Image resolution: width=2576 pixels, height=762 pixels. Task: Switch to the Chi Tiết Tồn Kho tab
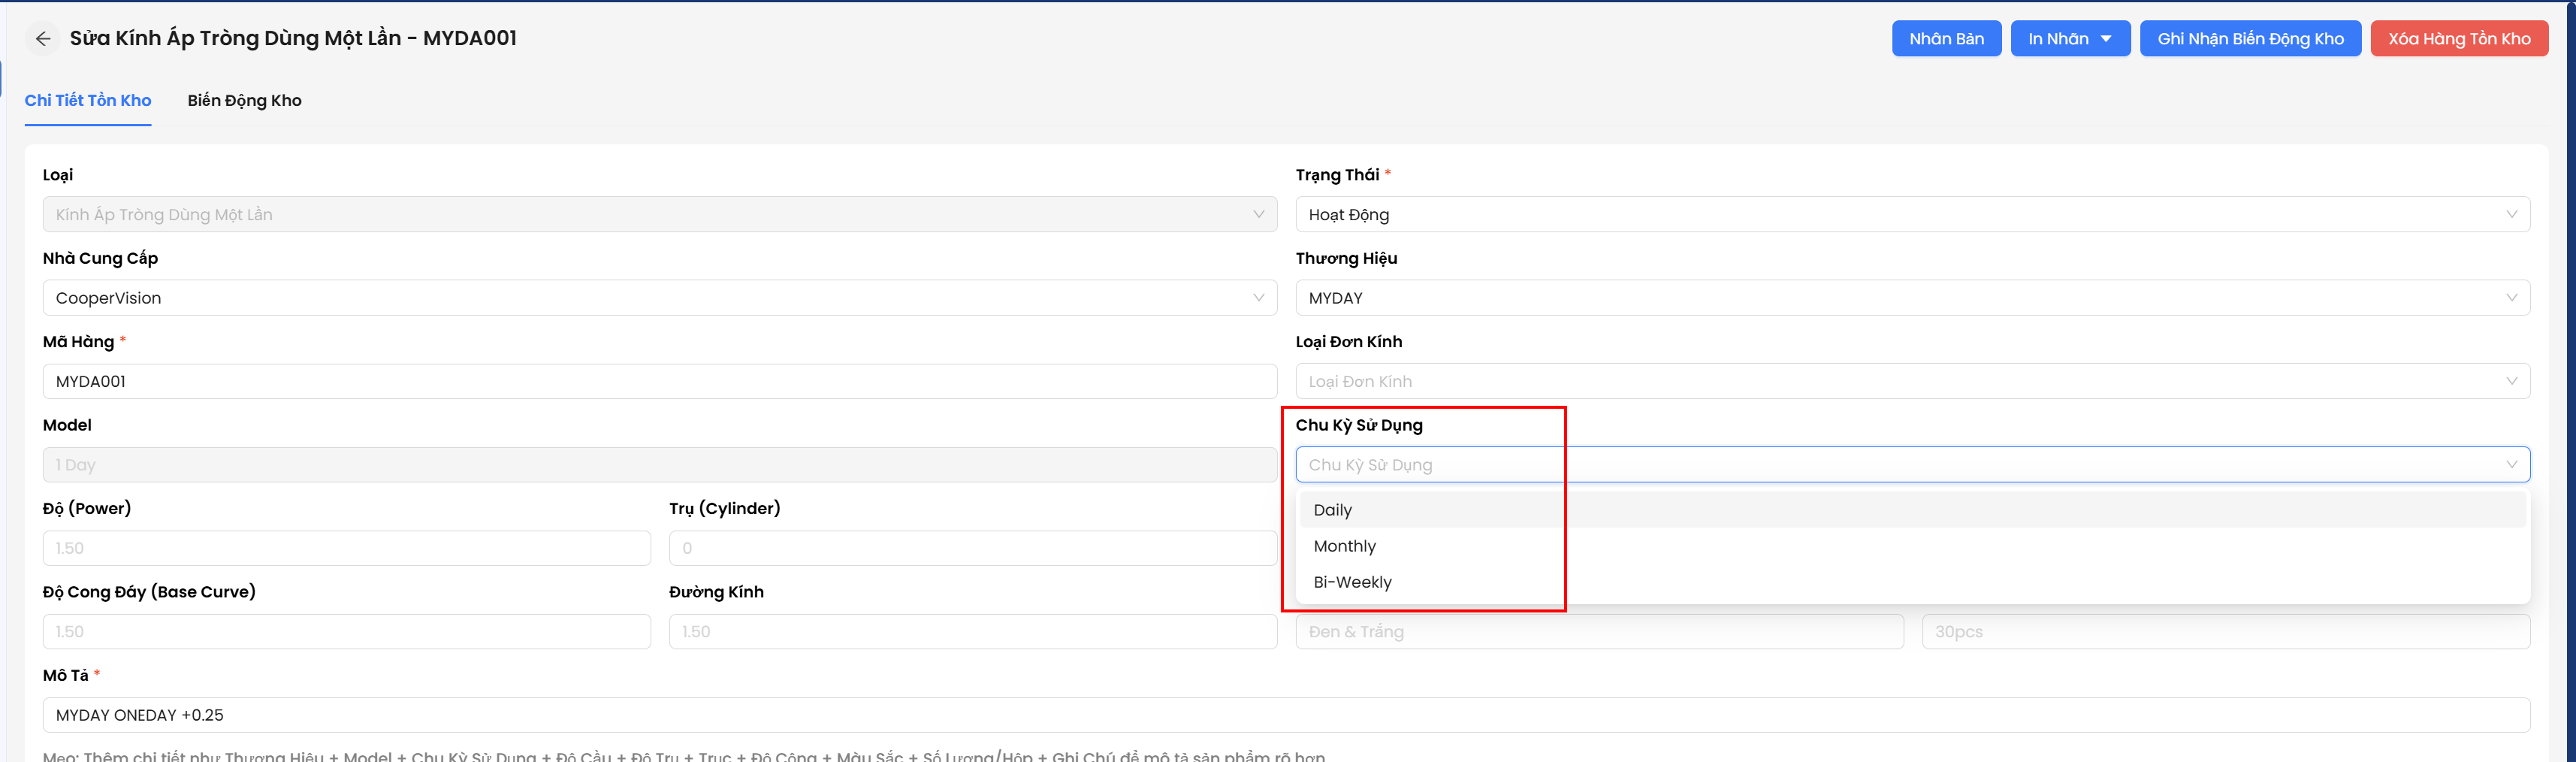pyautogui.click(x=88, y=100)
